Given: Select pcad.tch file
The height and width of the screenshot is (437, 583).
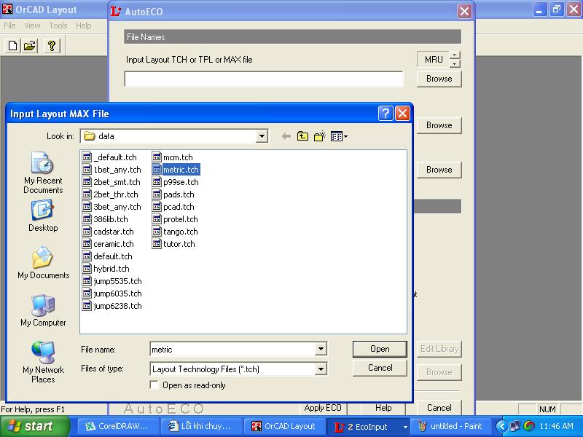Looking at the screenshot, I should click(173, 207).
